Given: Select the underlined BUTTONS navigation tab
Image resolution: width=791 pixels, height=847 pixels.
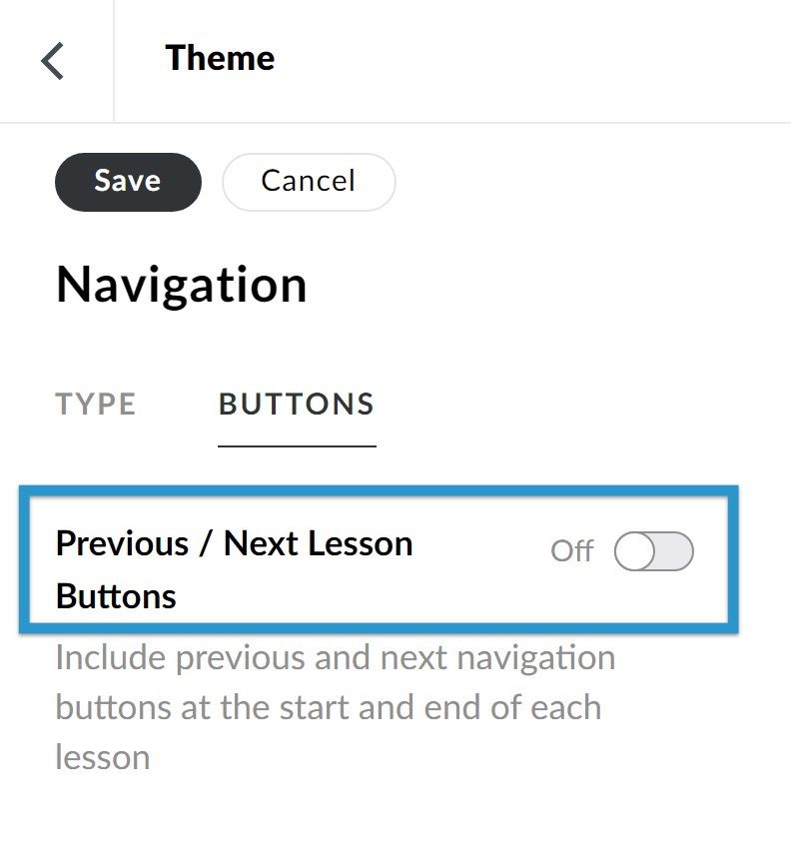Looking at the screenshot, I should click(x=297, y=404).
